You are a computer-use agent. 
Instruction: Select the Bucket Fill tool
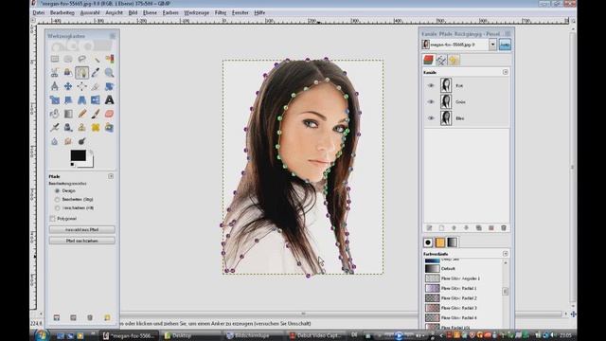click(x=55, y=114)
